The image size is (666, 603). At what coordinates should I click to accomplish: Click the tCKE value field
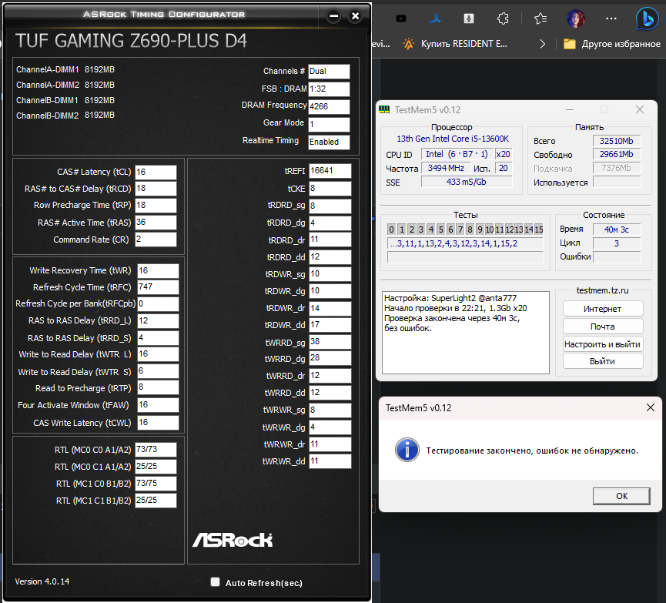[x=330, y=189]
